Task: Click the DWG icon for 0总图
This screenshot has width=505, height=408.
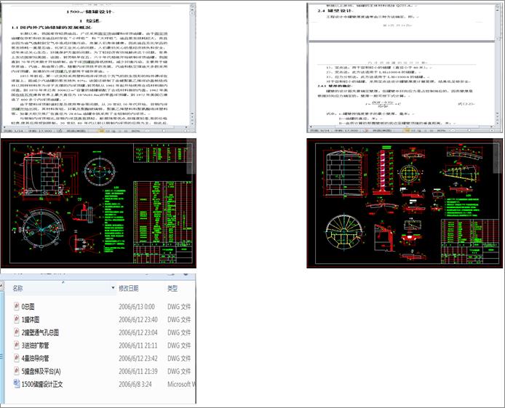Action: click(17, 306)
